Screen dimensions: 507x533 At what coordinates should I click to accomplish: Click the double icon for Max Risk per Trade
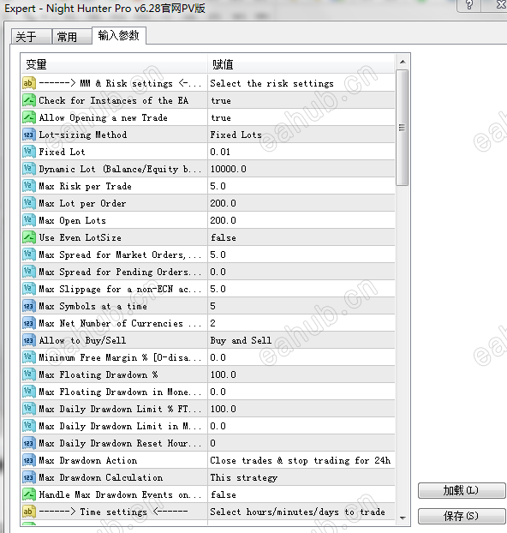(29, 186)
